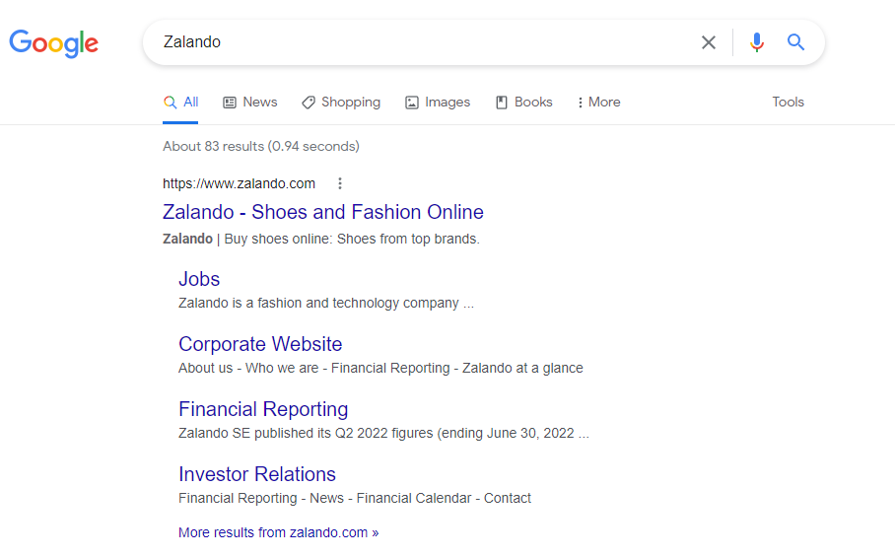Select the All results tab
895x557 pixels.
click(180, 103)
